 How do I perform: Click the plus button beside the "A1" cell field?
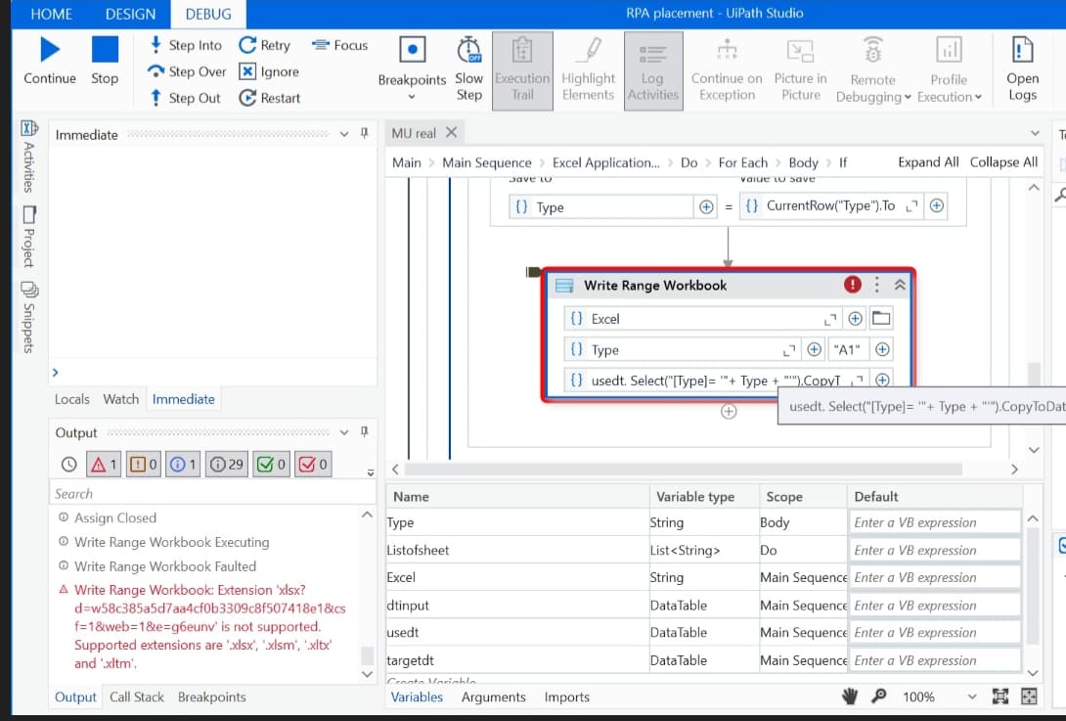882,349
